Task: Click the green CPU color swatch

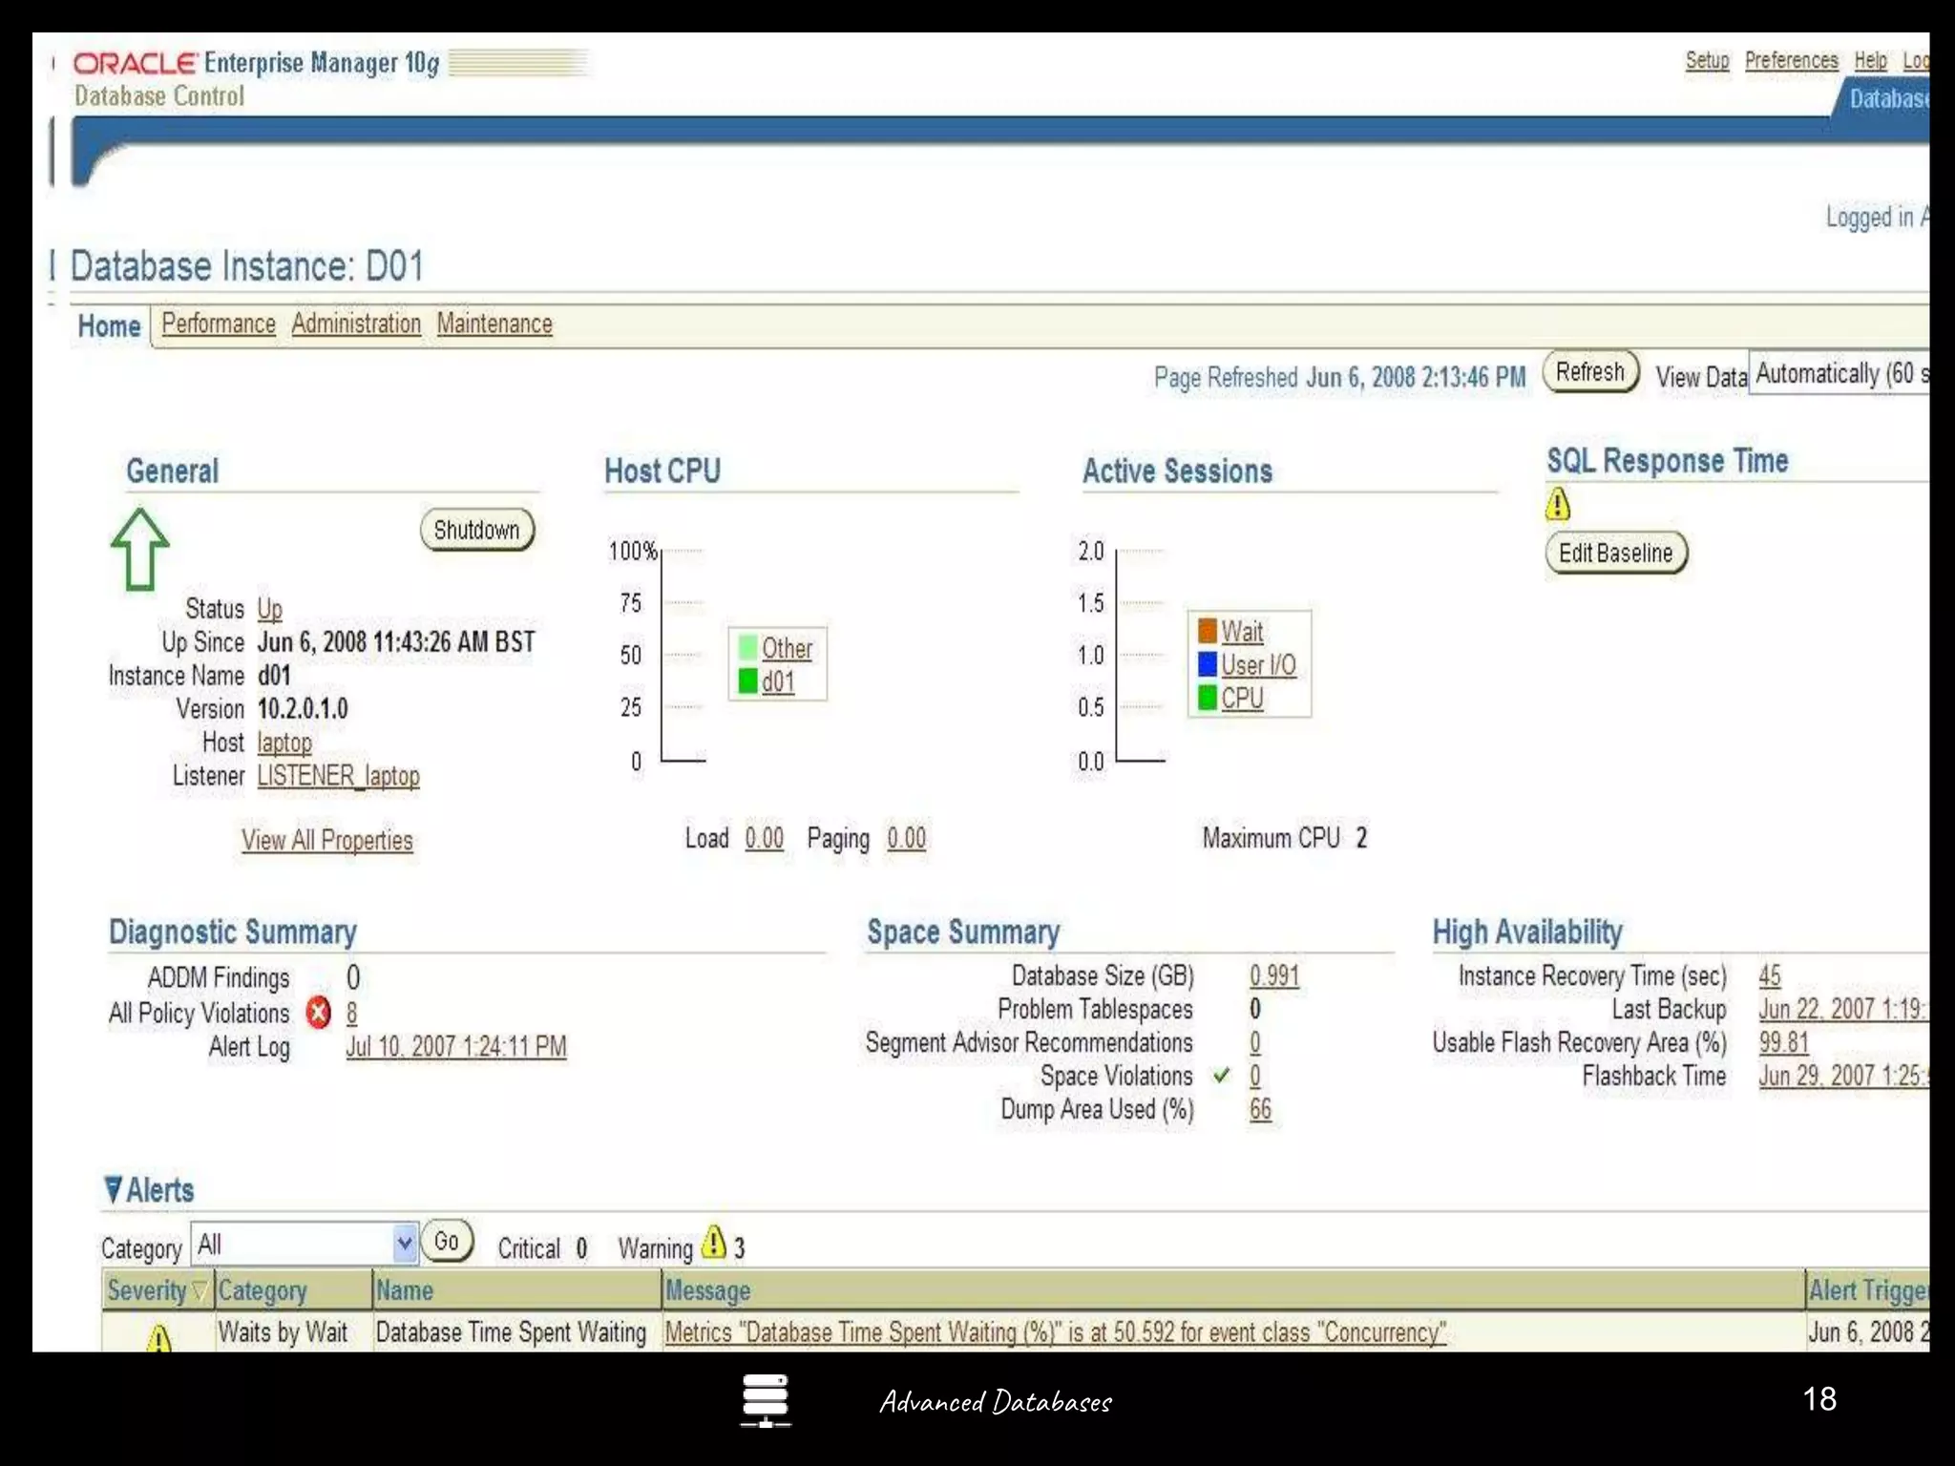Action: coord(1208,698)
